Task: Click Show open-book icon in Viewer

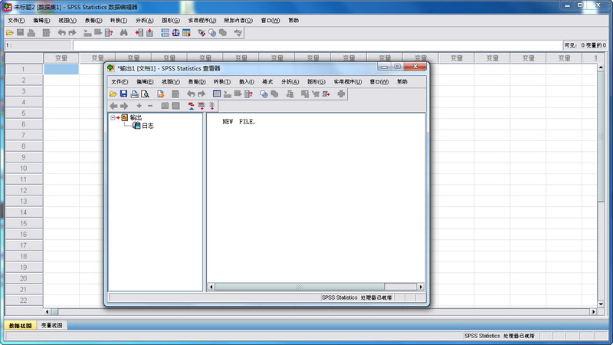Action: coord(165,106)
